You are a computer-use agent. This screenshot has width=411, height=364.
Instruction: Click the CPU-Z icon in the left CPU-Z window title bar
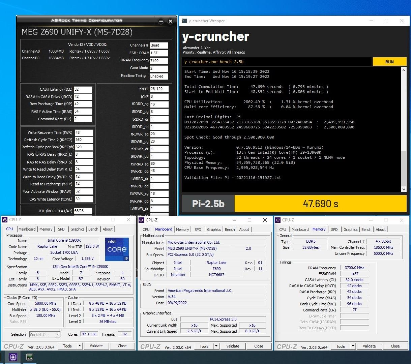pyautogui.click(x=5, y=220)
